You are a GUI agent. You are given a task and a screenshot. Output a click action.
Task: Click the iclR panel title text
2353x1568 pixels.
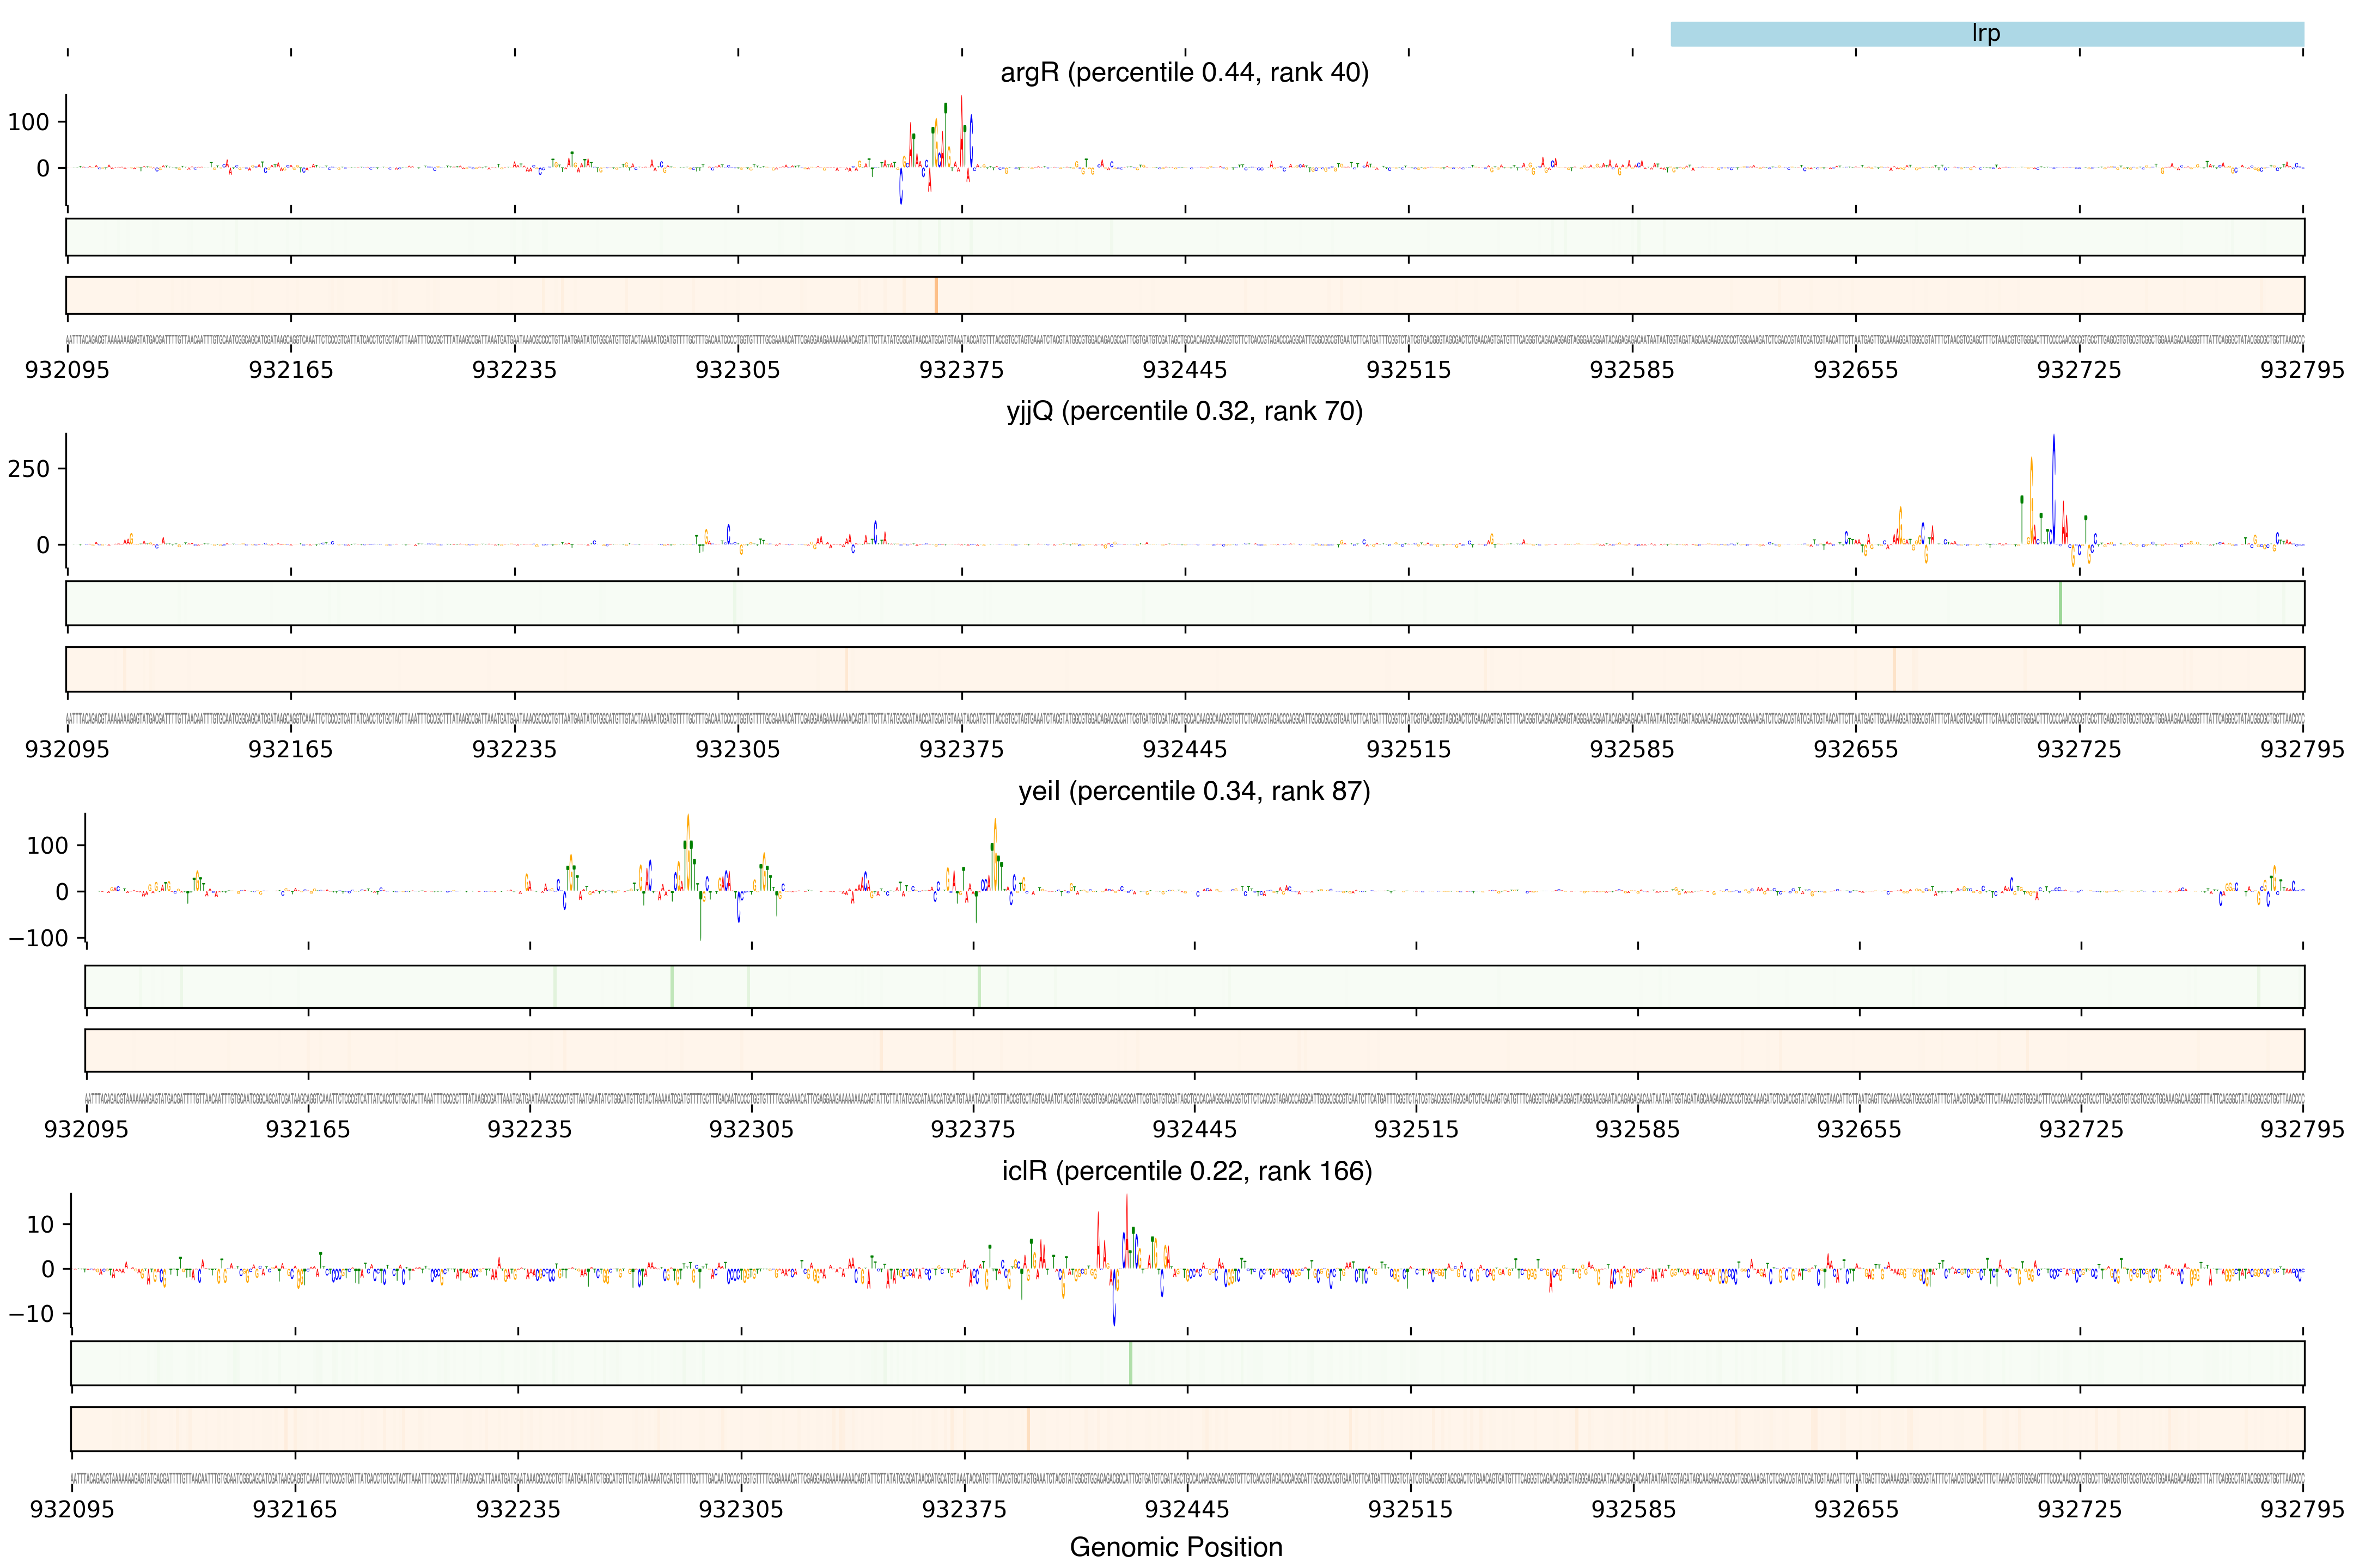coord(1186,1171)
